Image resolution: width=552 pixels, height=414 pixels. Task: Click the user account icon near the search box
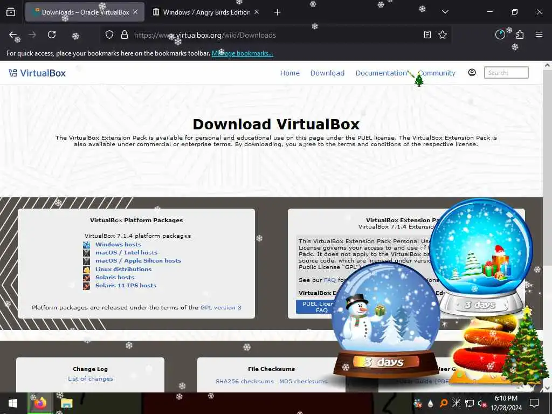472,73
